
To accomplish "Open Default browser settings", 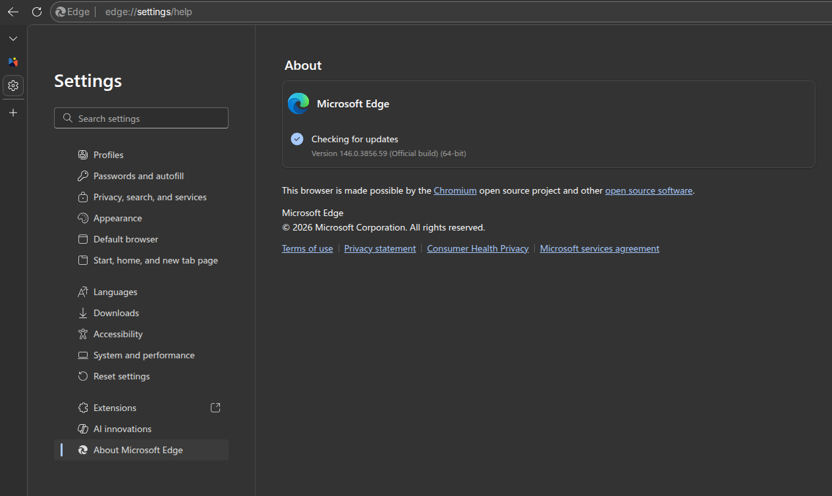I will [126, 239].
